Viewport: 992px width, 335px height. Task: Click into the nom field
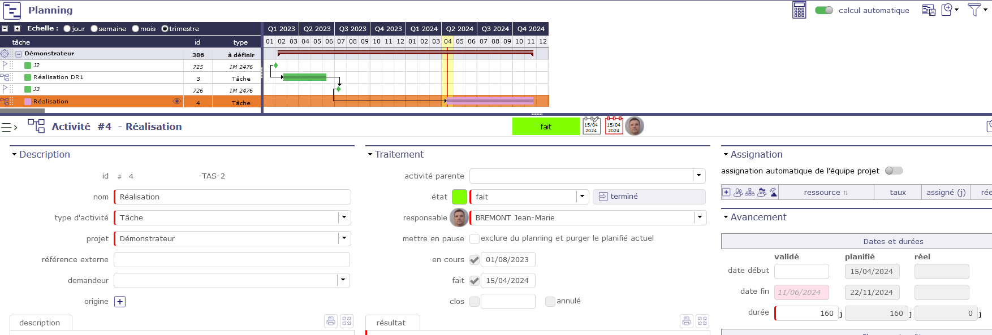tap(232, 197)
